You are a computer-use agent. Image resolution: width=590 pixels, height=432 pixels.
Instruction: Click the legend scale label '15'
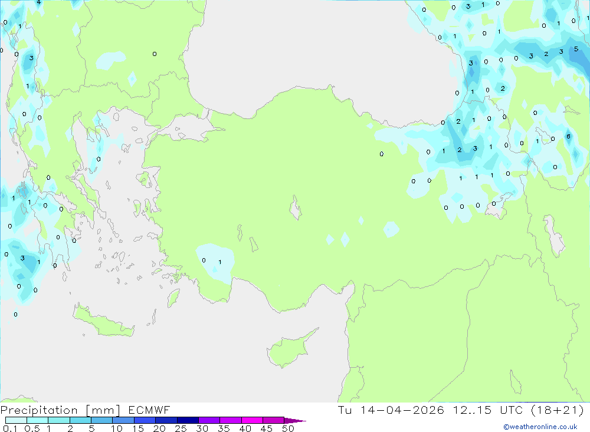138,428
